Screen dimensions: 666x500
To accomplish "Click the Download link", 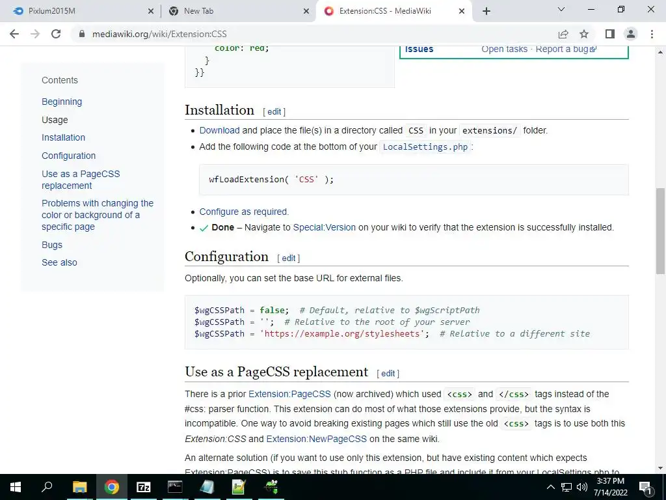I will (220, 130).
